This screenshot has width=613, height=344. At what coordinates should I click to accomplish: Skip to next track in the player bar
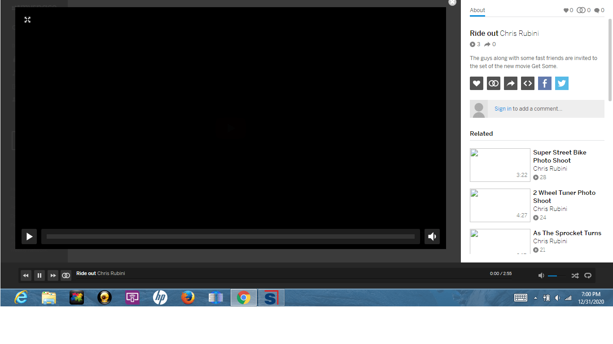pos(53,275)
